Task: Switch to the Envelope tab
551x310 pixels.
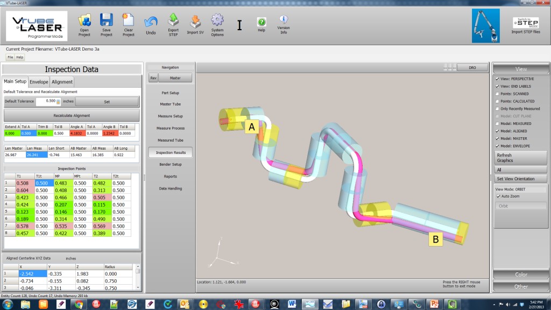Action: click(x=39, y=82)
